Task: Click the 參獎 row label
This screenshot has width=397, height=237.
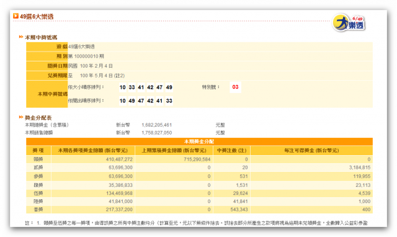Action: [x=38, y=176]
